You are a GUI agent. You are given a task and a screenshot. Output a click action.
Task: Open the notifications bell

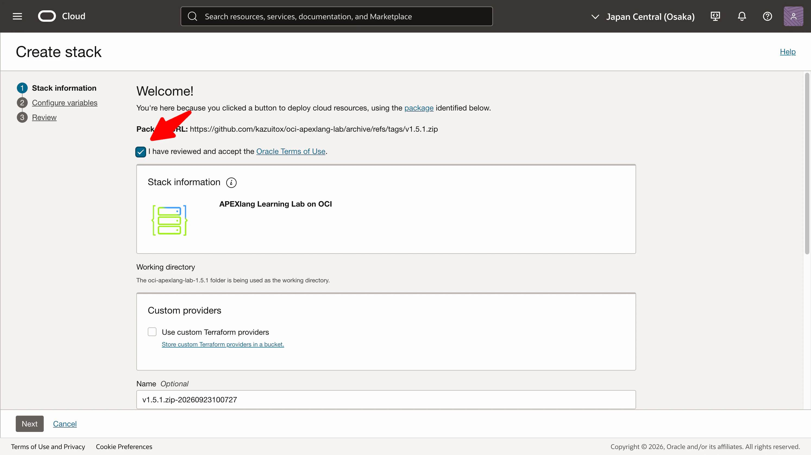coord(742,16)
